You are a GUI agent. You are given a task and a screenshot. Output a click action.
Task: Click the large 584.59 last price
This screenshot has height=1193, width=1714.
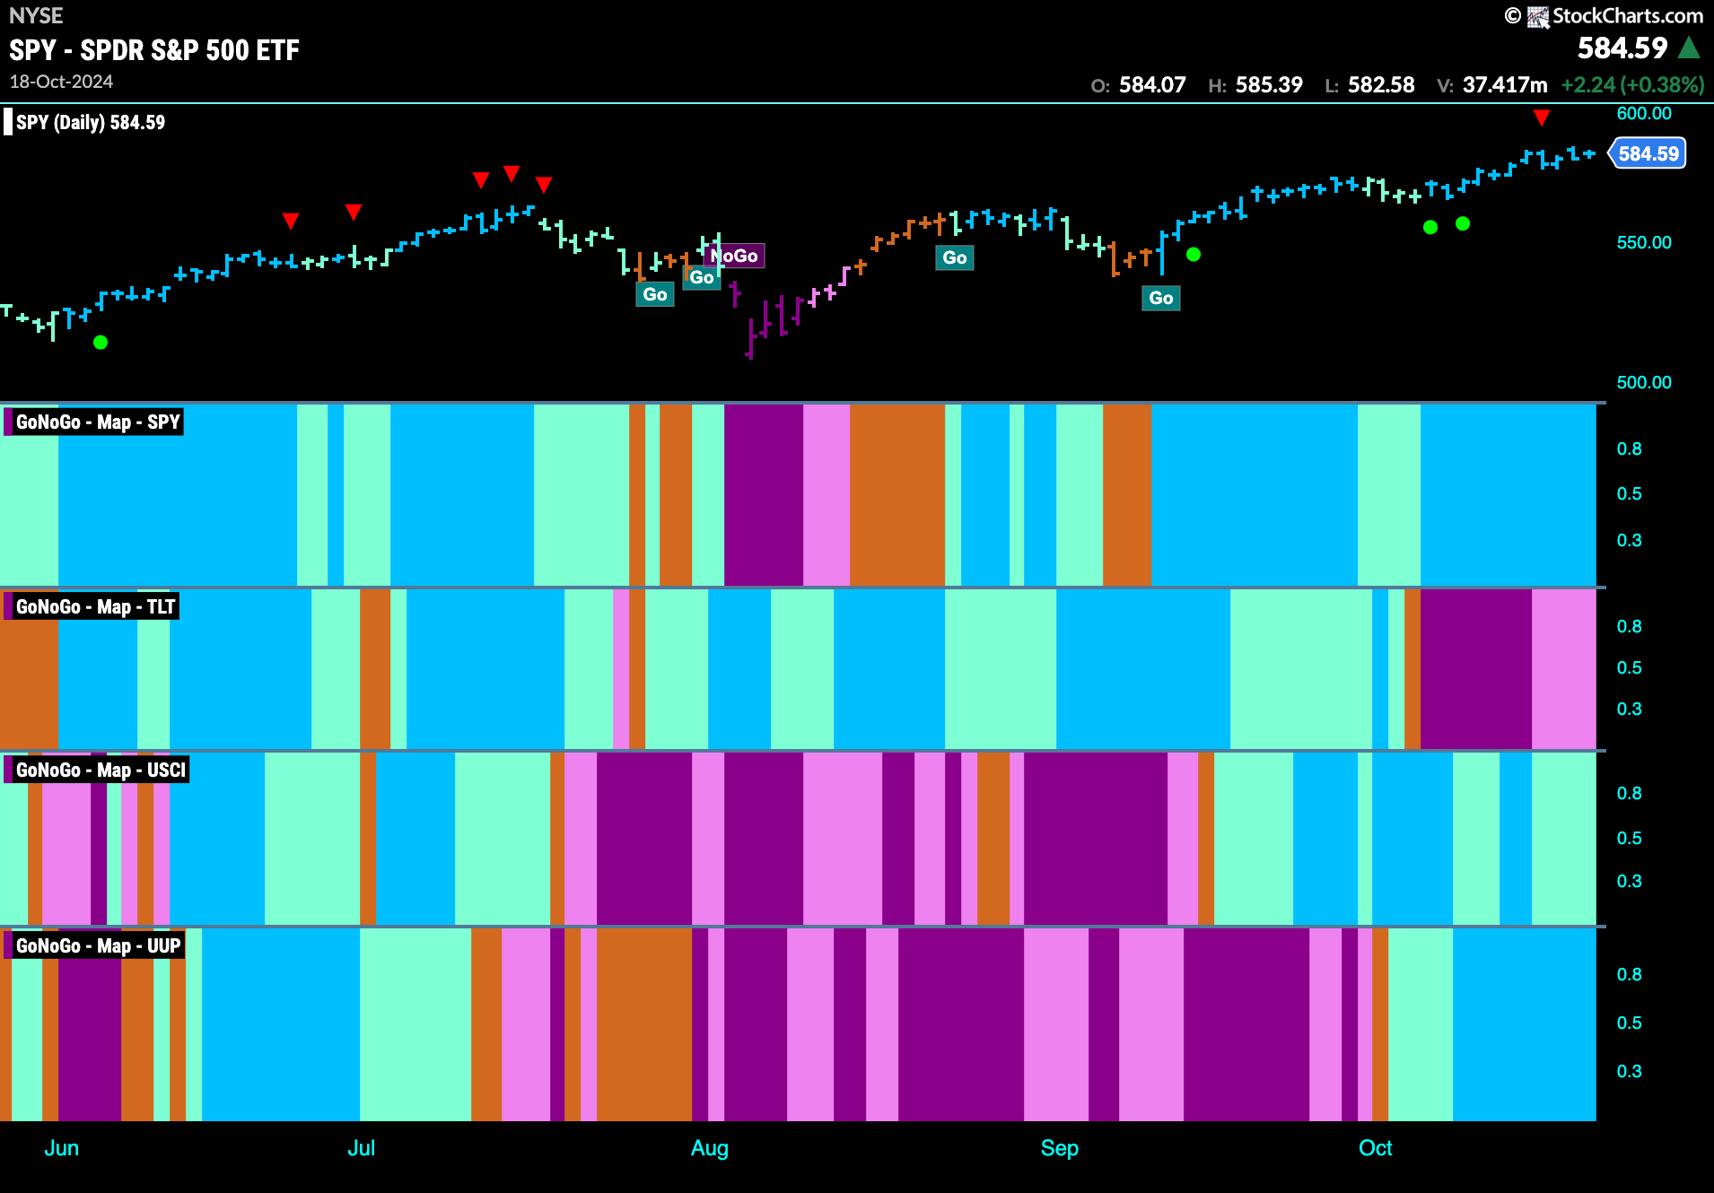(1622, 48)
